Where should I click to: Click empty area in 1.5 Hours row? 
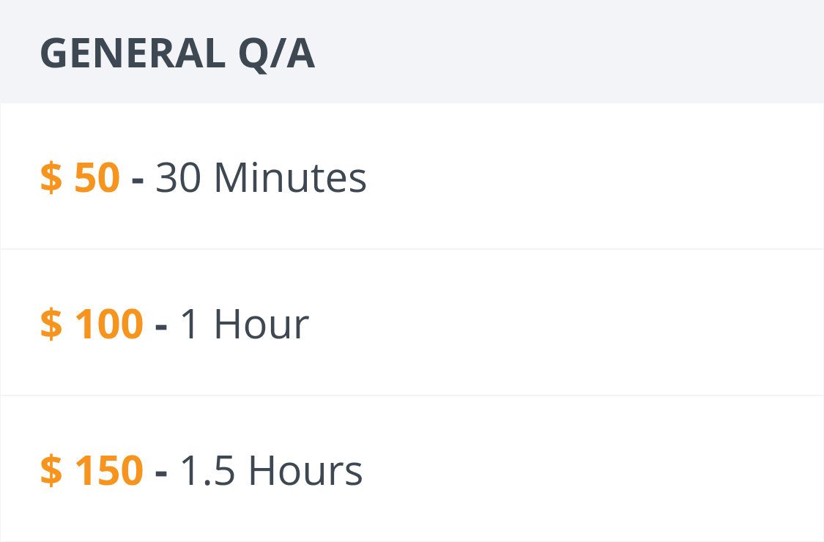(594, 469)
